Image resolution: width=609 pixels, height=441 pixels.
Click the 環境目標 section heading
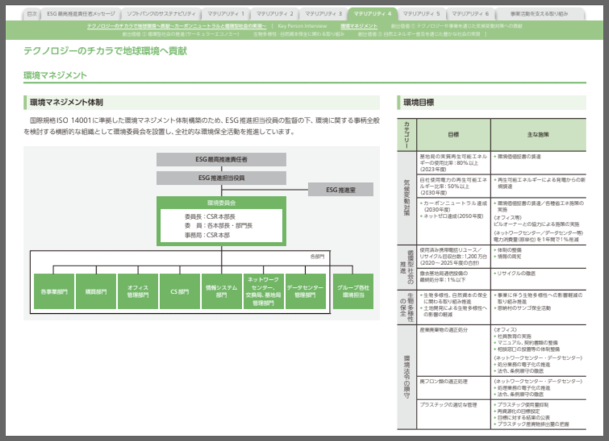tap(418, 102)
